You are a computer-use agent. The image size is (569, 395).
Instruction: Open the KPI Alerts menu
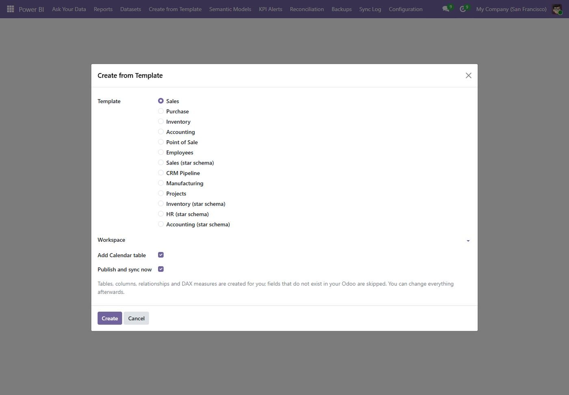(x=271, y=9)
